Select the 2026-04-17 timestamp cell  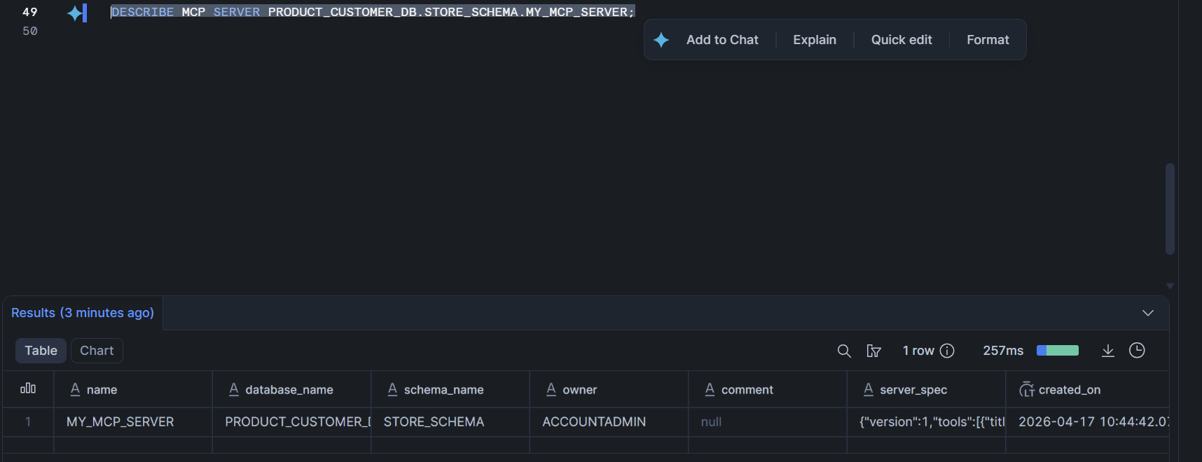click(x=1087, y=422)
